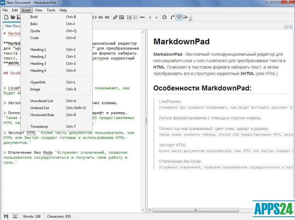This screenshot has height=220, width=295.
Task: Toggle the live preview presentation-screen icon
Action: (x=178, y=17)
